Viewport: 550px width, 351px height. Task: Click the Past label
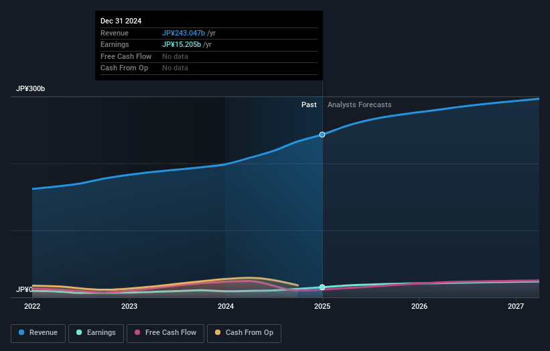309,104
